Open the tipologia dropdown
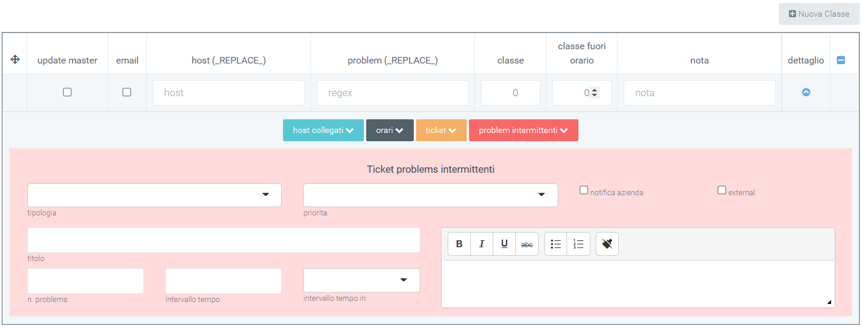The image size is (862, 327). (x=155, y=195)
